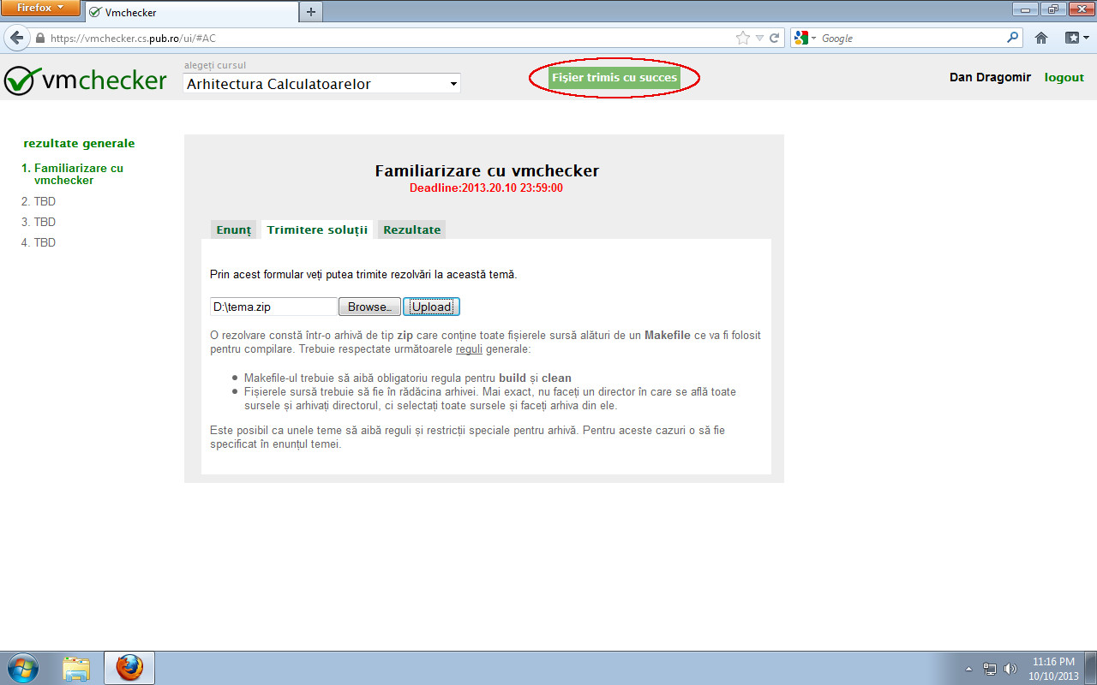
Task: Open the Bookmarks menu icon at top right
Action: [x=1074, y=38]
